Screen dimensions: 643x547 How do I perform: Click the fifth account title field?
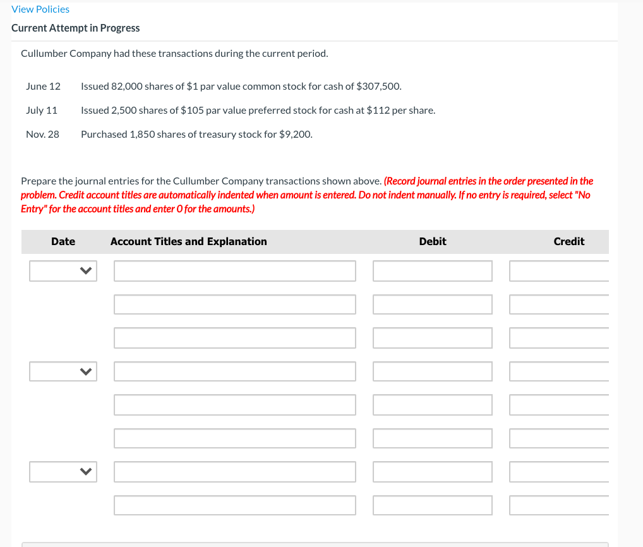(x=234, y=404)
